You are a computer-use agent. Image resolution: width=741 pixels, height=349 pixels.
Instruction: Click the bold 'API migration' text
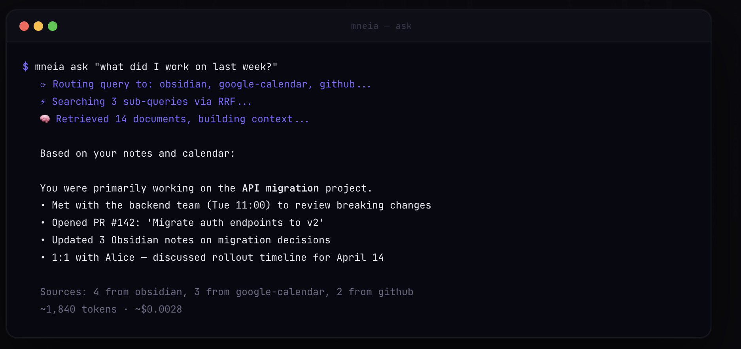[x=280, y=188]
